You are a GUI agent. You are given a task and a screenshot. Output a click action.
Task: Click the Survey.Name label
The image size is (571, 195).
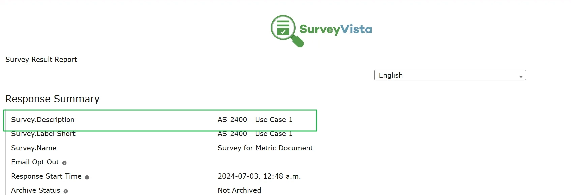coord(33,148)
